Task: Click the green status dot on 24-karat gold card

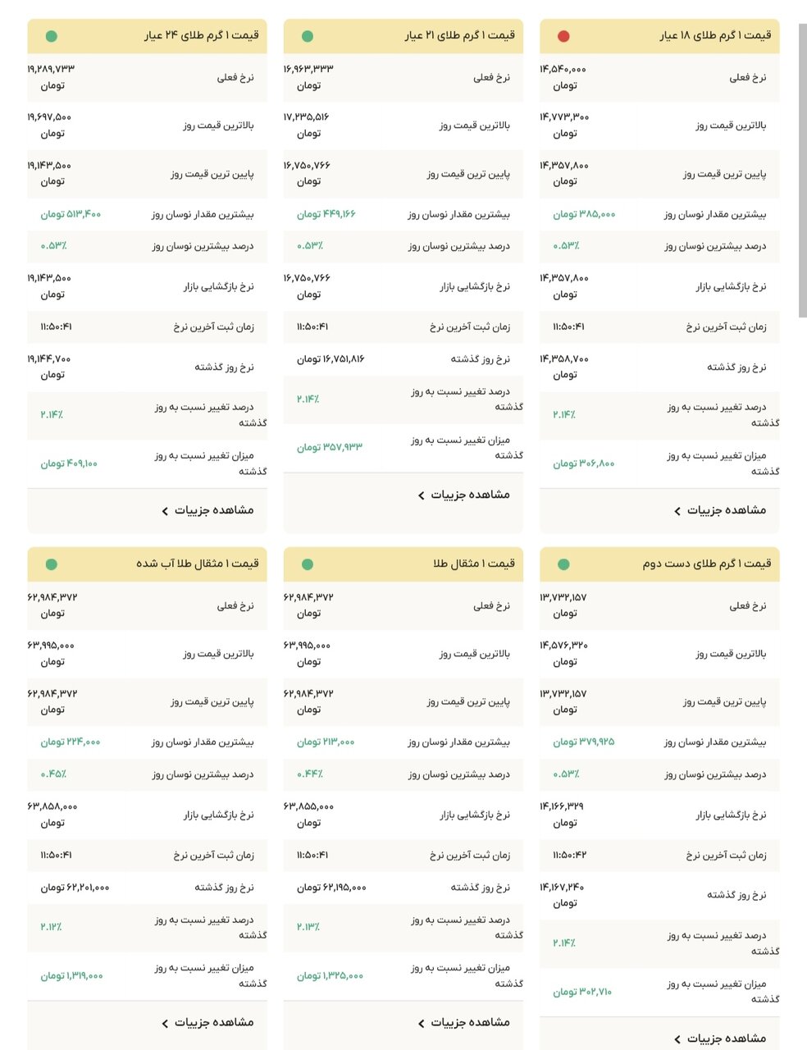Action: pos(52,36)
